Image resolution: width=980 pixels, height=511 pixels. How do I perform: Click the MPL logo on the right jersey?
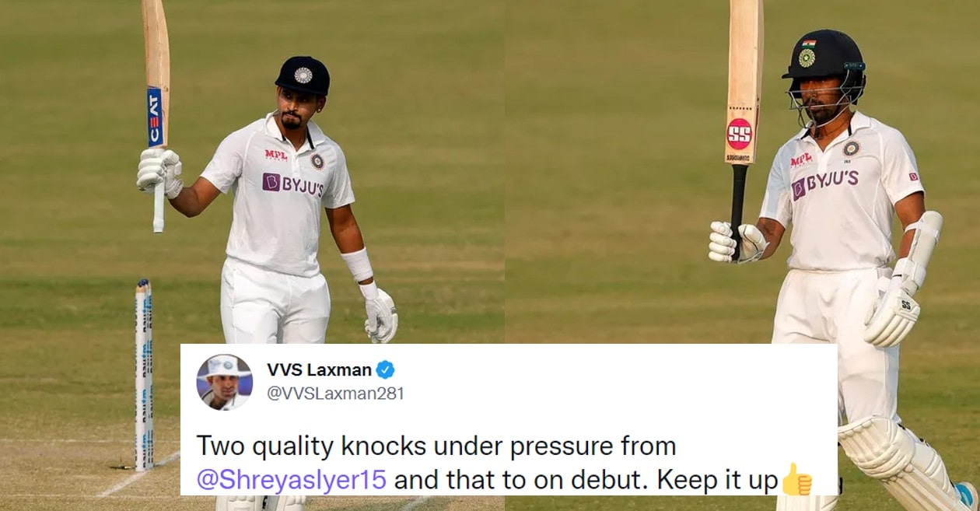tap(801, 160)
